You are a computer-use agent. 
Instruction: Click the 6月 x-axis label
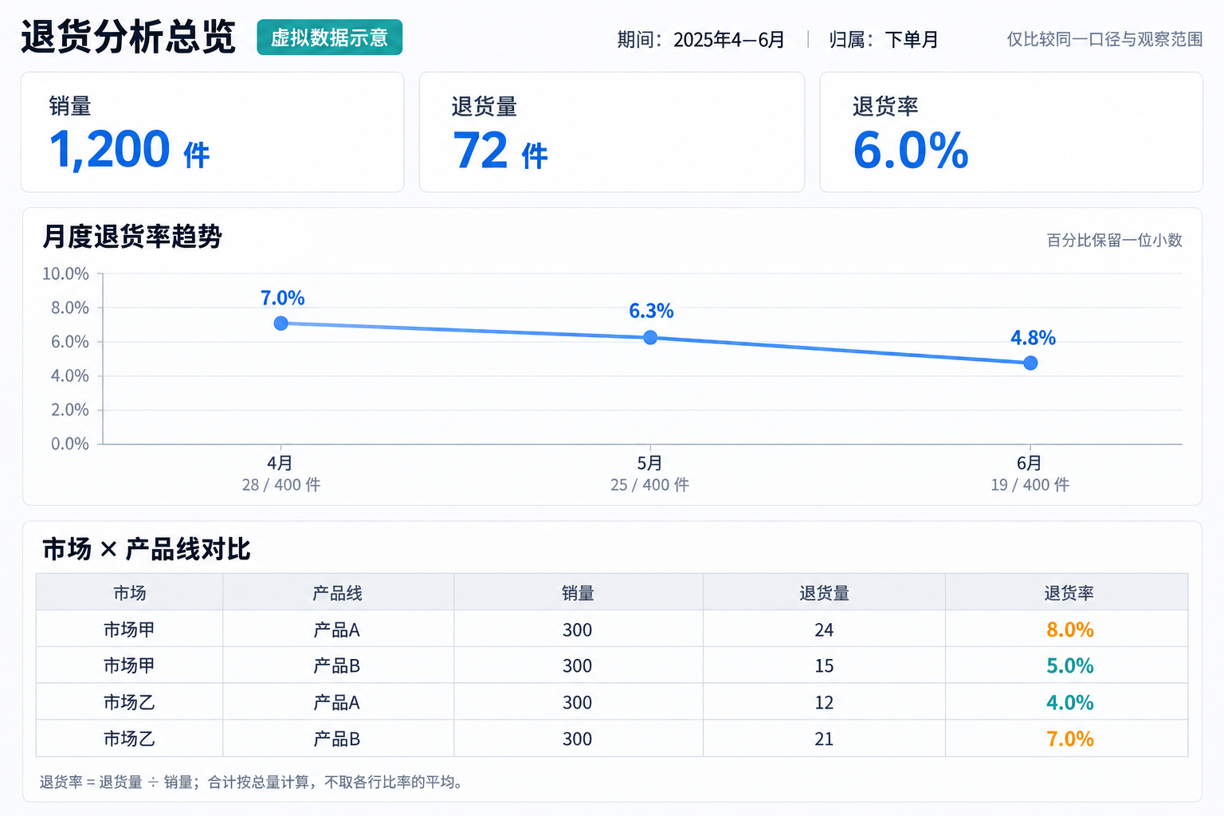pos(1030,463)
